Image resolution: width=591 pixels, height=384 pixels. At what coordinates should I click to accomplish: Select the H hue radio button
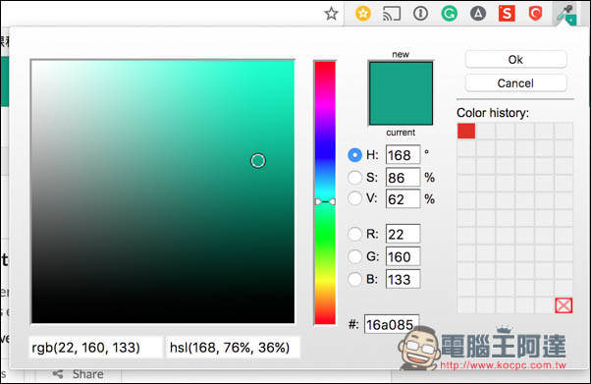click(354, 155)
